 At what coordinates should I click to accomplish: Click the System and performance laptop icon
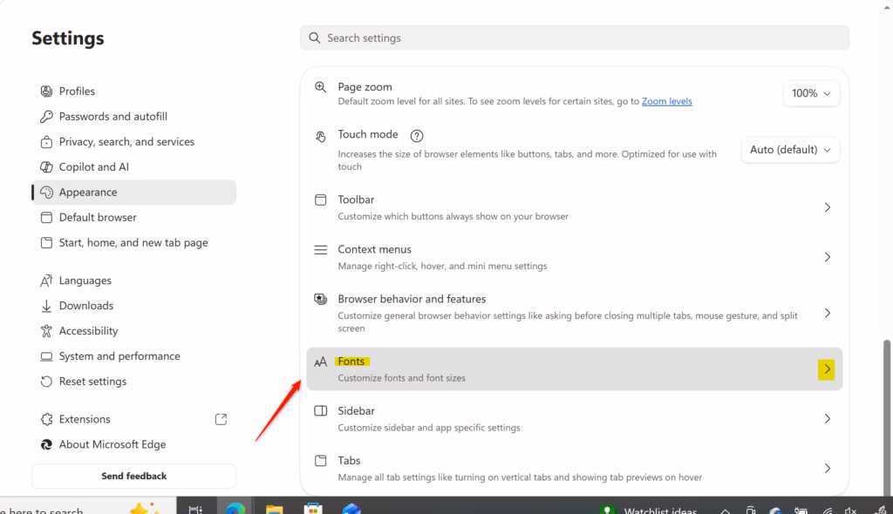coord(46,356)
